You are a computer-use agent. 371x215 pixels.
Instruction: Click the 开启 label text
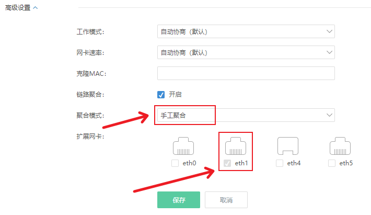175,95
